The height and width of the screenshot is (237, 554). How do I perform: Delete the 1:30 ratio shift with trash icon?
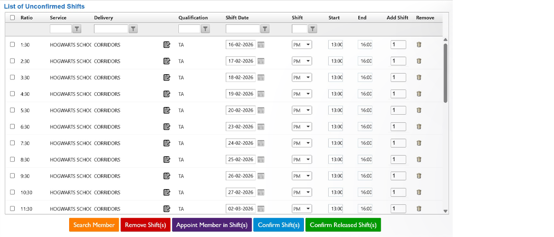(x=419, y=45)
